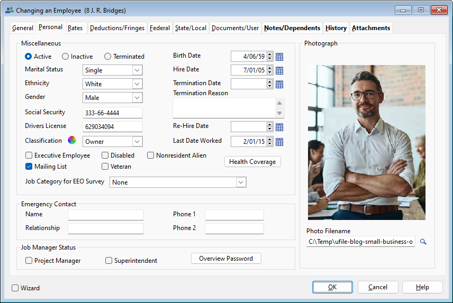The width and height of the screenshot is (453, 303).
Task: Open calendar picker for Re-Hire Date
Action: coord(279,127)
